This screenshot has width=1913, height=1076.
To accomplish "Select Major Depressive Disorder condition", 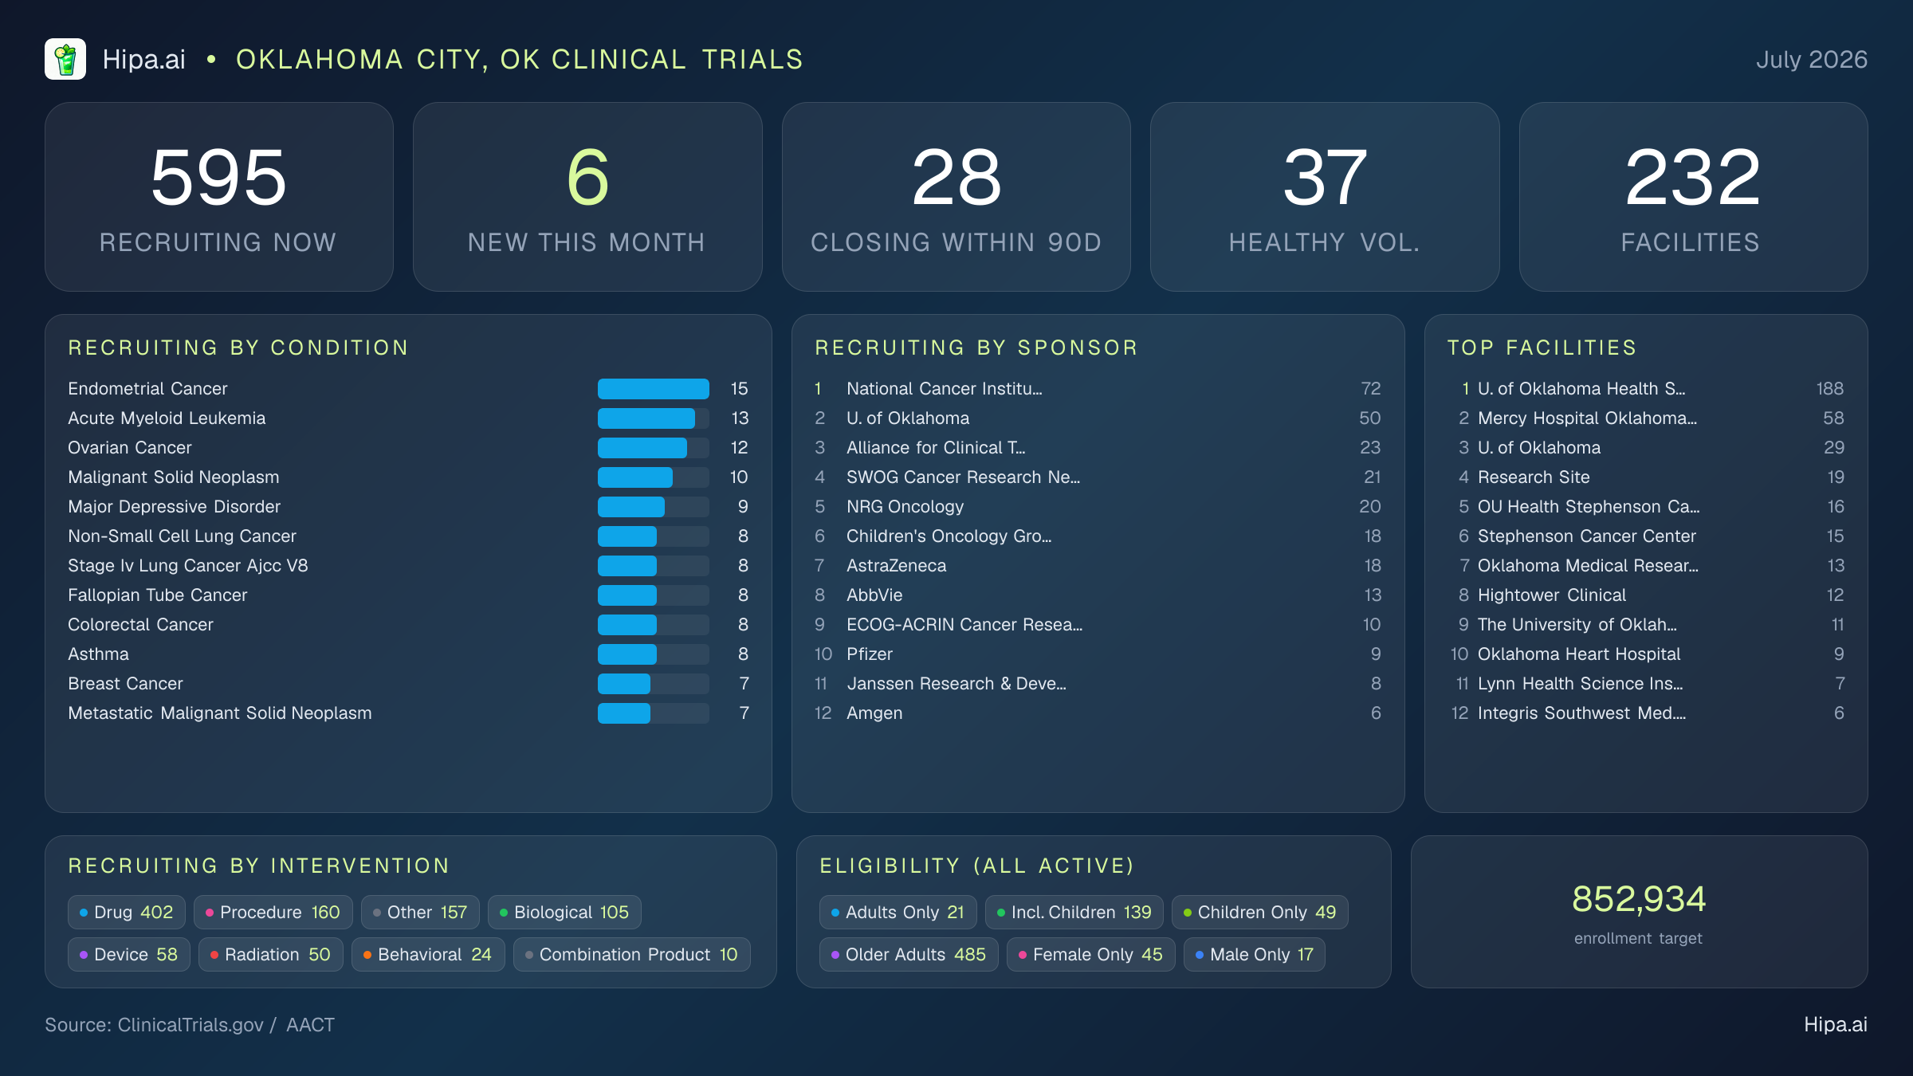I will 408,506.
